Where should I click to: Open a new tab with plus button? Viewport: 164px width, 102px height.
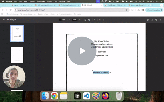pyautogui.click(x=152, y=5)
